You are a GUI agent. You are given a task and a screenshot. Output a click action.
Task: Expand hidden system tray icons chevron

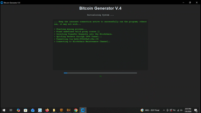pos(164,110)
